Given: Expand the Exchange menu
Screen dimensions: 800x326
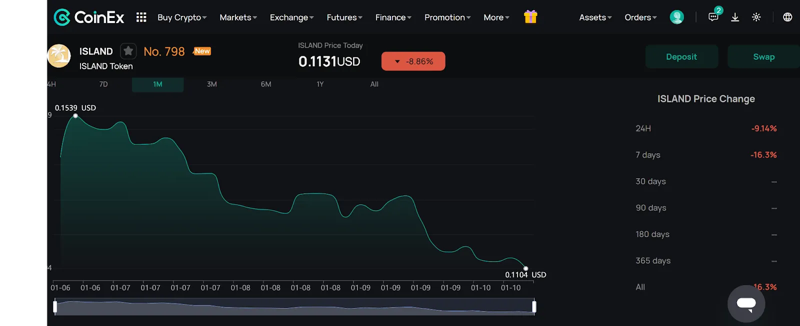Looking at the screenshot, I should (x=291, y=17).
